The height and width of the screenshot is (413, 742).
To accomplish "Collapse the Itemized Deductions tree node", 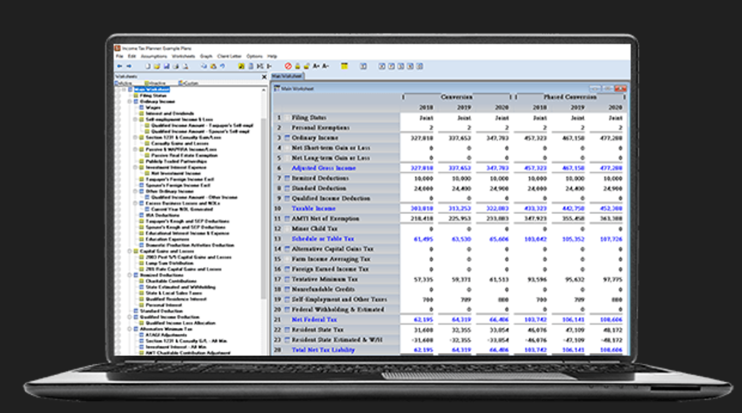I will click(130, 276).
